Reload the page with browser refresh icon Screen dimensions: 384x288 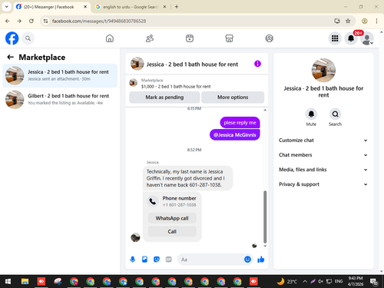[x=31, y=21]
